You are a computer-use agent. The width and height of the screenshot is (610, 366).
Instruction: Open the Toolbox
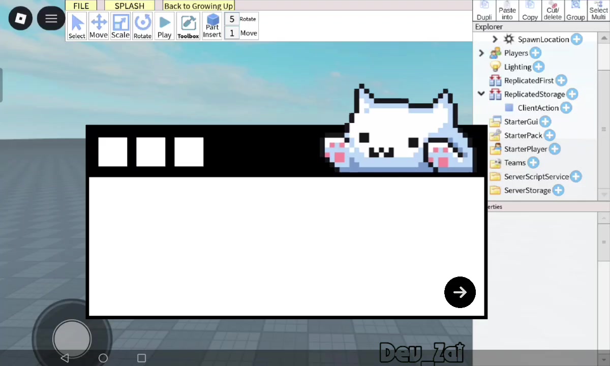[x=188, y=26]
